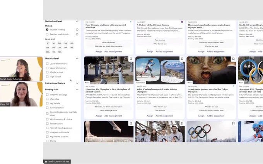Open Avant-garde posters unveiled for Tokyo title
The image size is (263, 164).
(208, 90)
